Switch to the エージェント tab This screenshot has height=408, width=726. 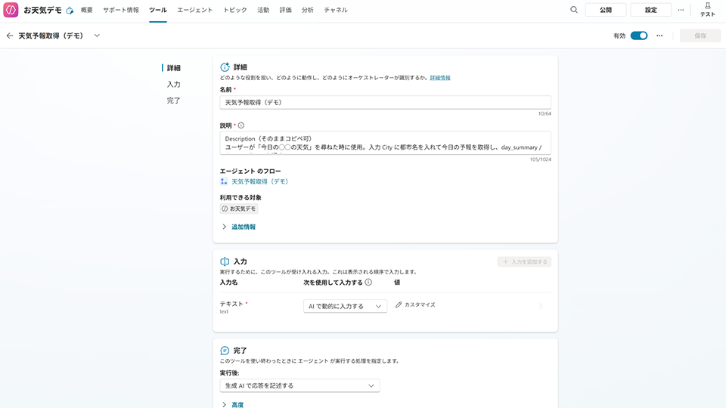pos(195,10)
